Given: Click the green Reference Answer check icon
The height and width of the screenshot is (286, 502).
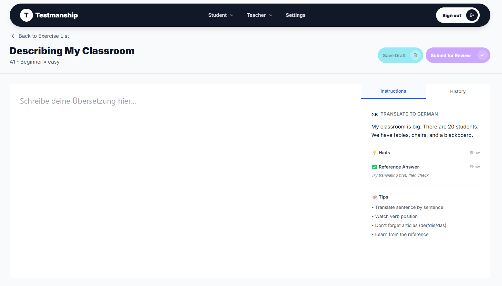Looking at the screenshot, I should pos(374,167).
